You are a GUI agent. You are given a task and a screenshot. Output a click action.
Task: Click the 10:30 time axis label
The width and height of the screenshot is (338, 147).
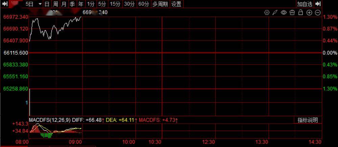[x=155, y=142]
